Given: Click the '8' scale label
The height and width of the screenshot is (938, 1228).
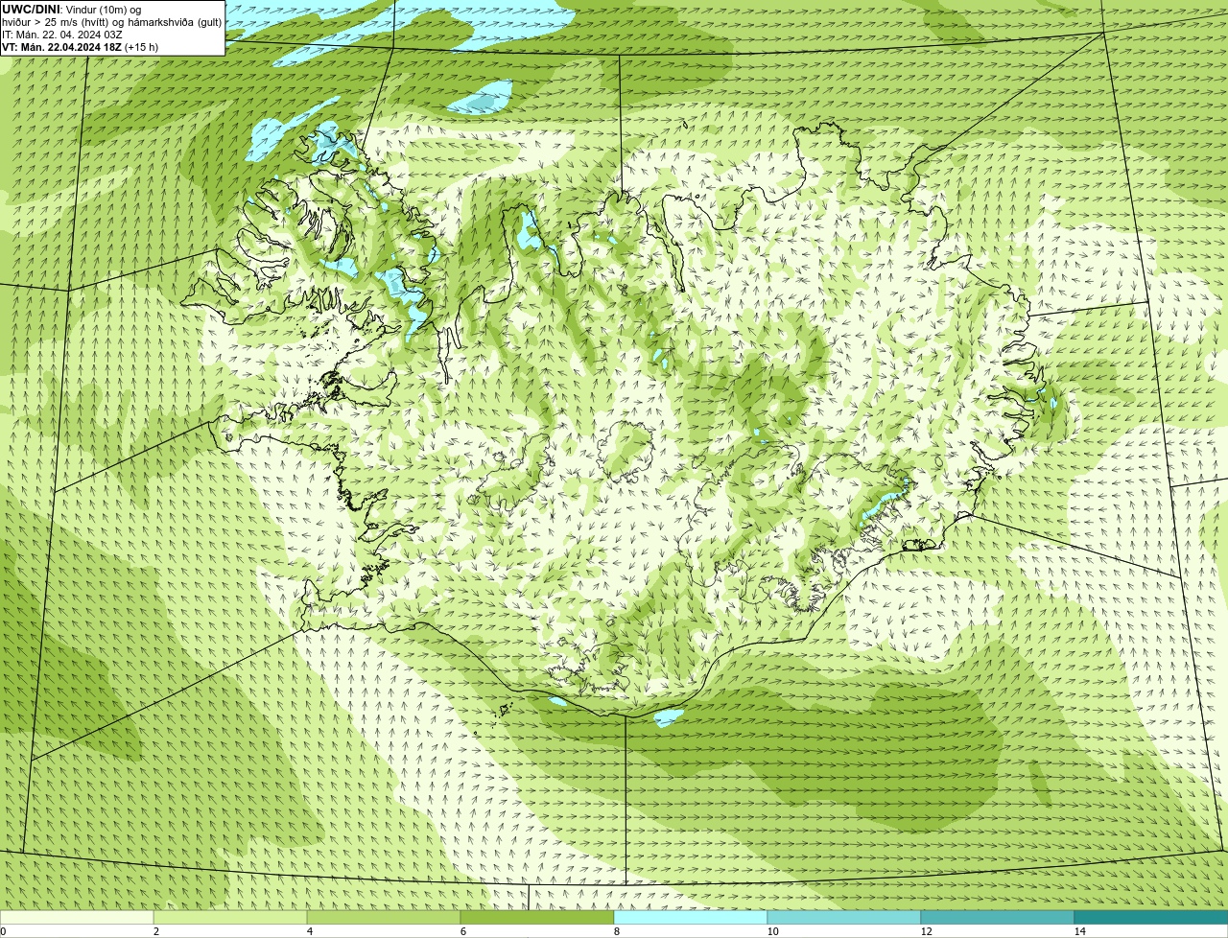Looking at the screenshot, I should (616, 931).
